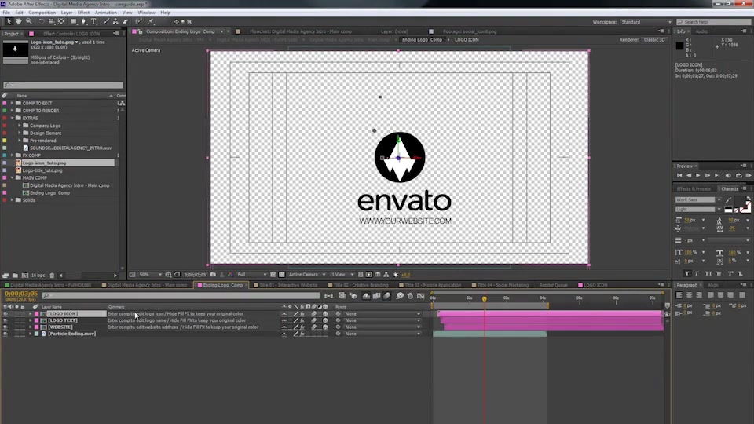Collapse the EXTRAS folder
The height and width of the screenshot is (424, 754).
click(x=12, y=119)
